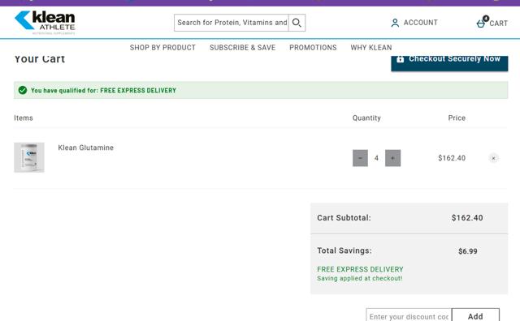Open the Klean Glutamine product link
The image size is (520, 321).
pos(85,148)
